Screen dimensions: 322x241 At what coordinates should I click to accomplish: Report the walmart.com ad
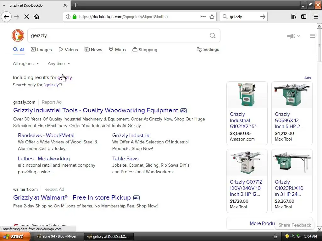(x=54, y=189)
